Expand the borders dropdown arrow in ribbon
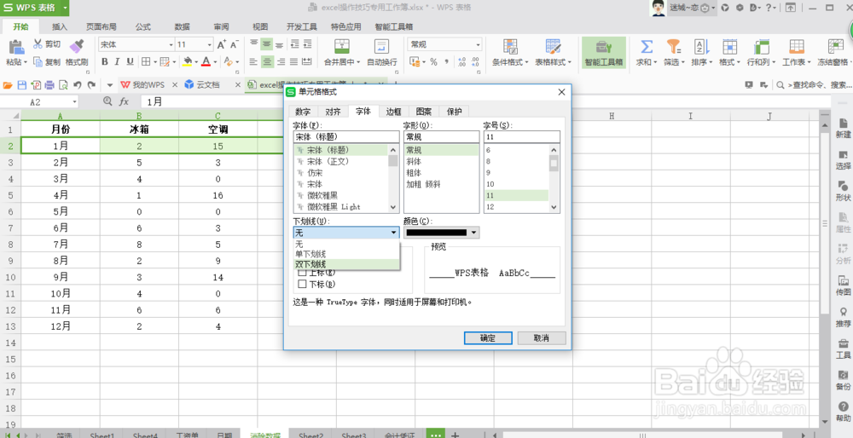The height and width of the screenshot is (438, 853). tap(154, 62)
